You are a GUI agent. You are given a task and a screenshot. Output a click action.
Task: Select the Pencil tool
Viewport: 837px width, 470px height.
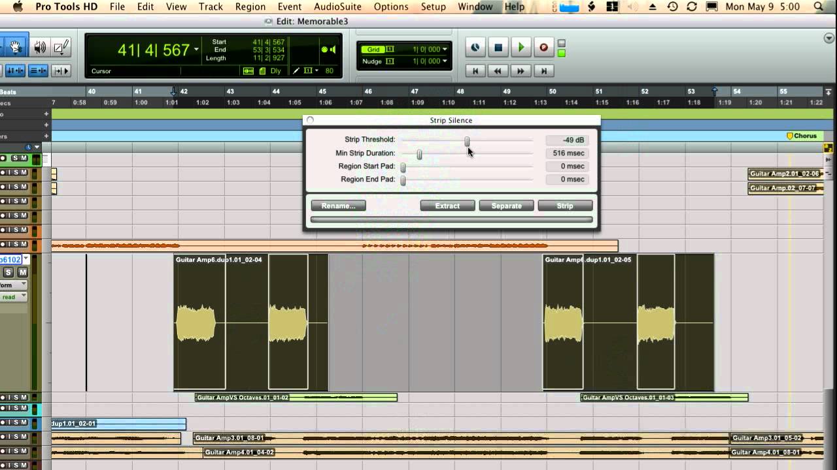pos(61,47)
